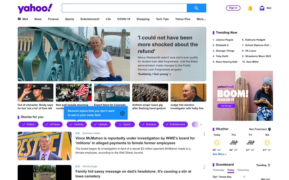Screen dimensions: 289x180
Task: Click the San Francisco location pin icon
Action: 269,129
